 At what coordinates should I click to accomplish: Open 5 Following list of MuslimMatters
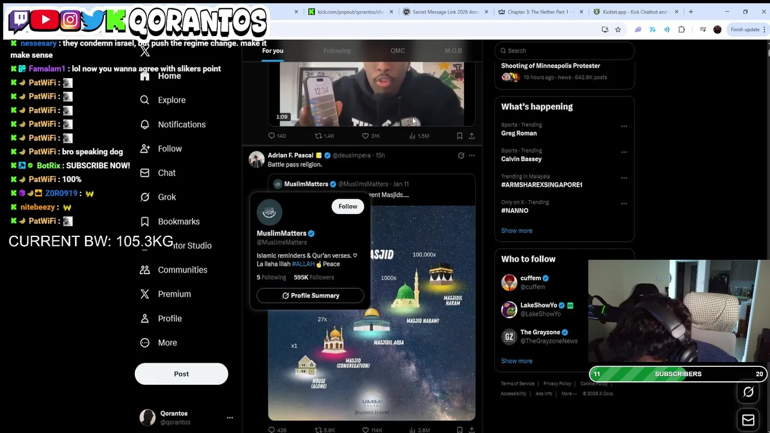point(271,277)
